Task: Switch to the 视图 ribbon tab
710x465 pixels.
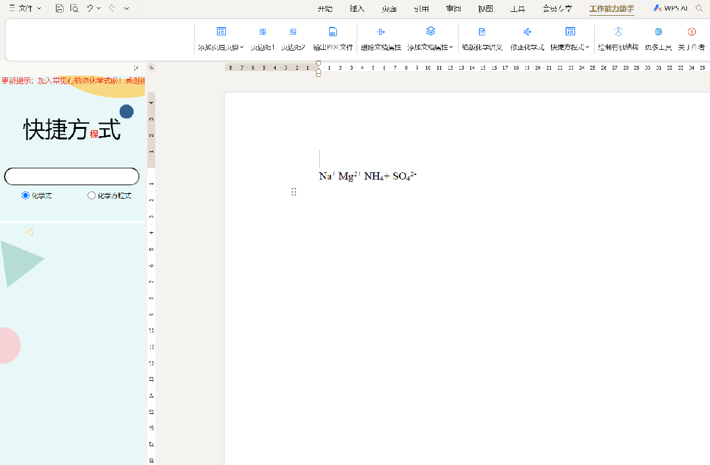Action: click(486, 9)
